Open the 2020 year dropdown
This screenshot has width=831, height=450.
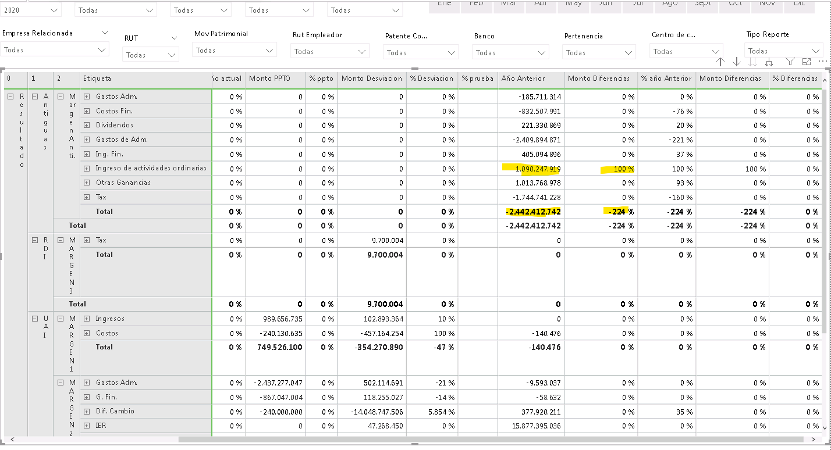coord(31,10)
